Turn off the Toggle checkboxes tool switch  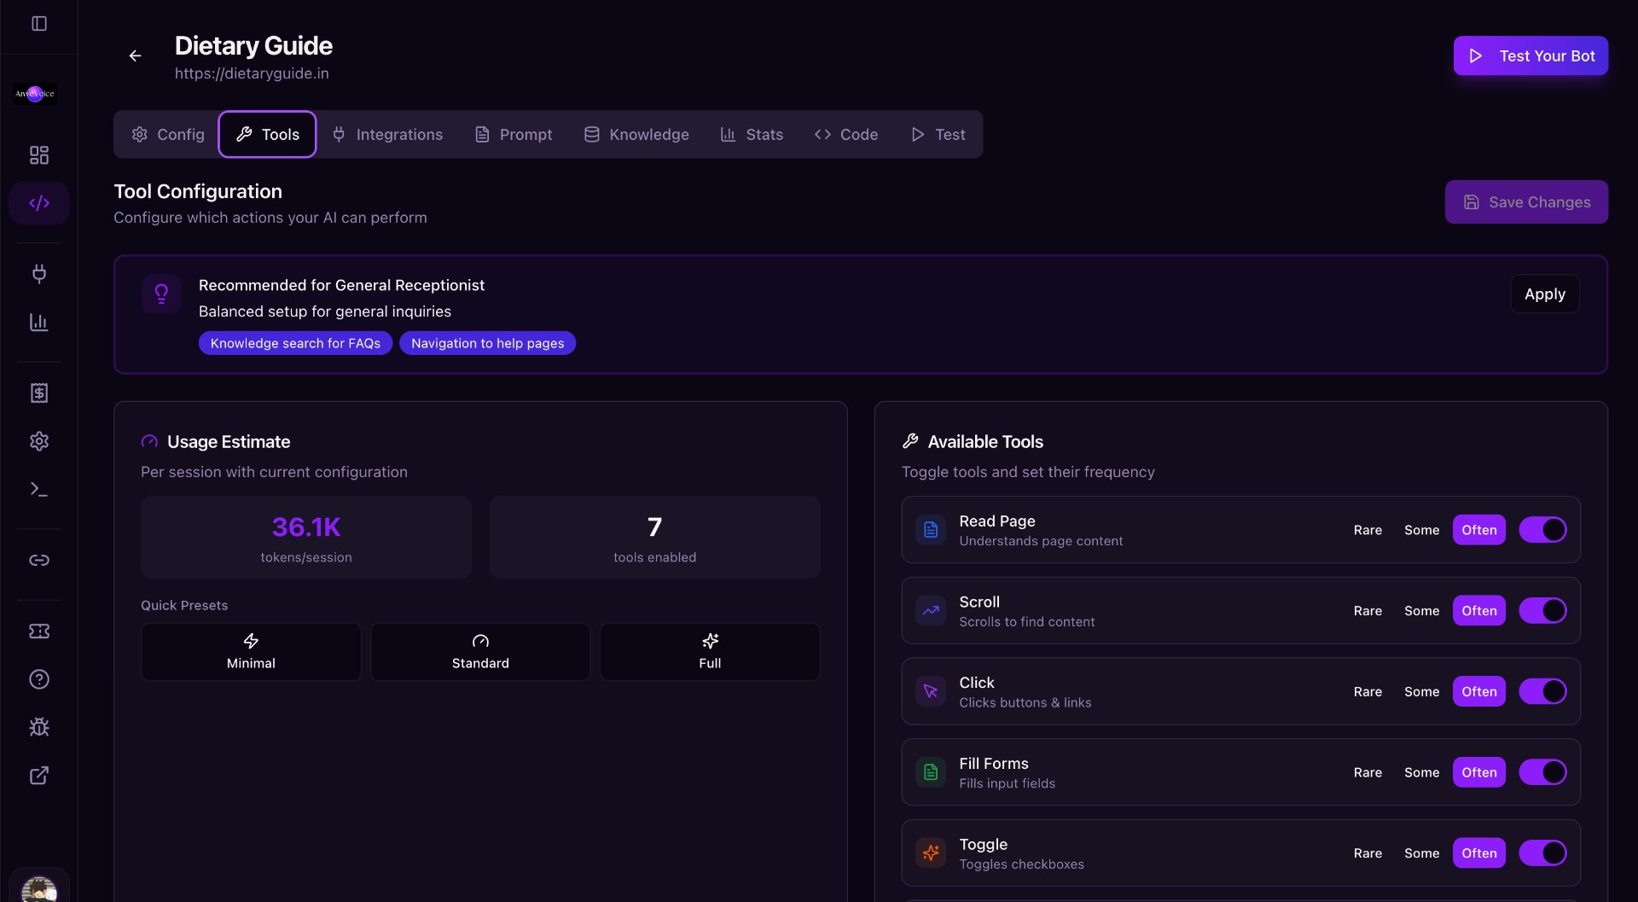[1542, 853]
